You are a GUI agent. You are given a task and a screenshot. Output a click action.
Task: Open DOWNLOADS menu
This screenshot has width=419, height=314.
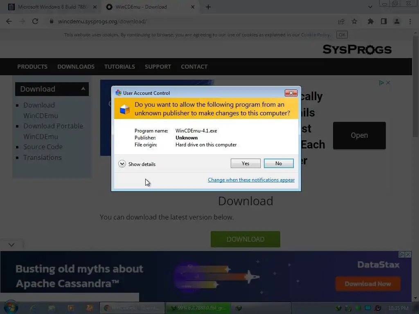[76, 67]
